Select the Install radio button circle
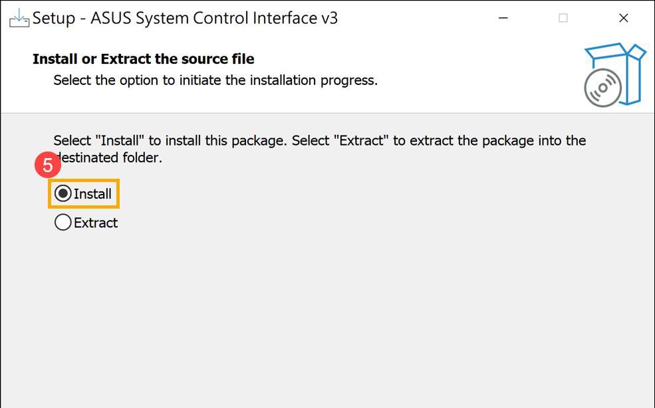Image resolution: width=655 pixels, height=408 pixels. [x=63, y=193]
